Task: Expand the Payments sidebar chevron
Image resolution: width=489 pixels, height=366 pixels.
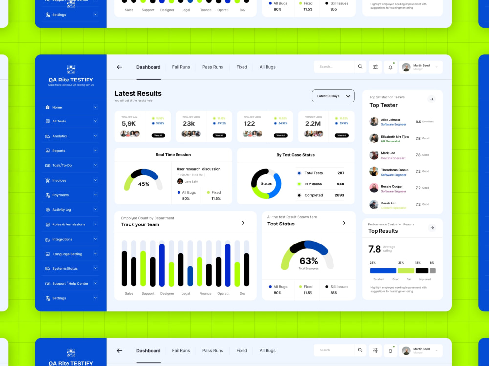Action: [x=95, y=195]
